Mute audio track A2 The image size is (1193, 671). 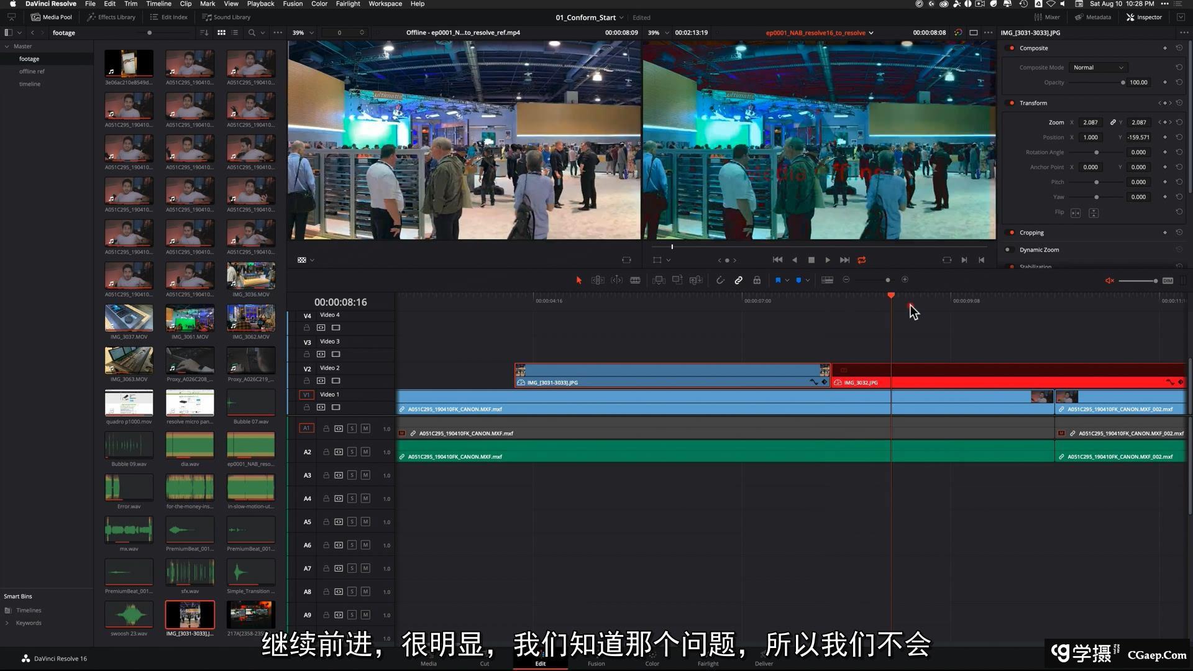365,452
